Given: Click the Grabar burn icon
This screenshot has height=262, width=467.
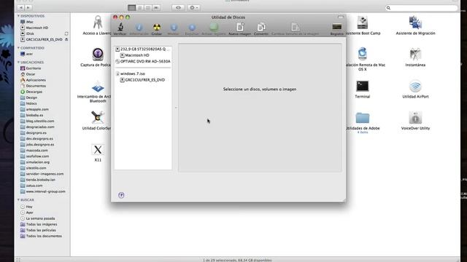Looking at the screenshot, I should [x=157, y=28].
